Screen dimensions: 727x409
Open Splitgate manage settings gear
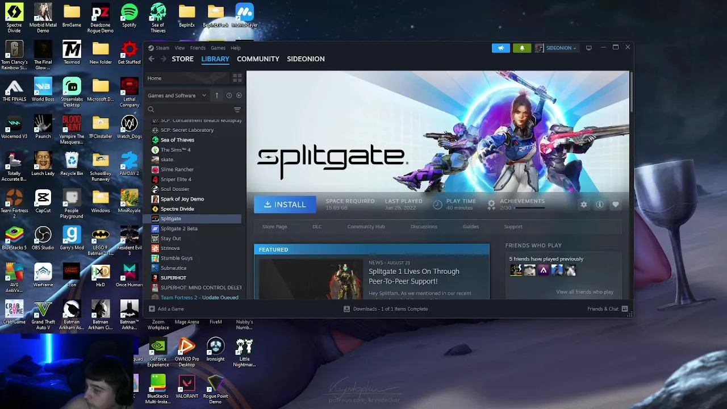583,204
